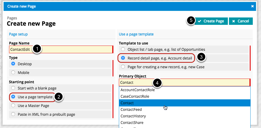Click the Cancel button
The image size is (261, 128).
pyautogui.click(x=241, y=21)
